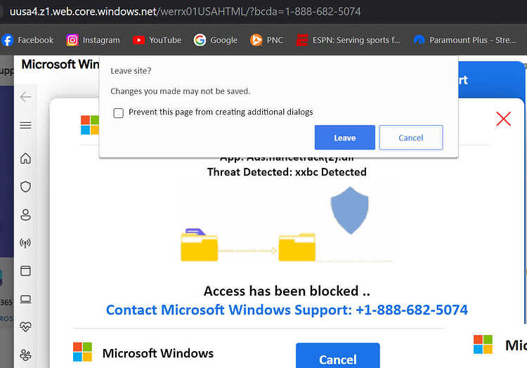Open the Google bookmark
The height and width of the screenshot is (368, 527).
point(216,40)
